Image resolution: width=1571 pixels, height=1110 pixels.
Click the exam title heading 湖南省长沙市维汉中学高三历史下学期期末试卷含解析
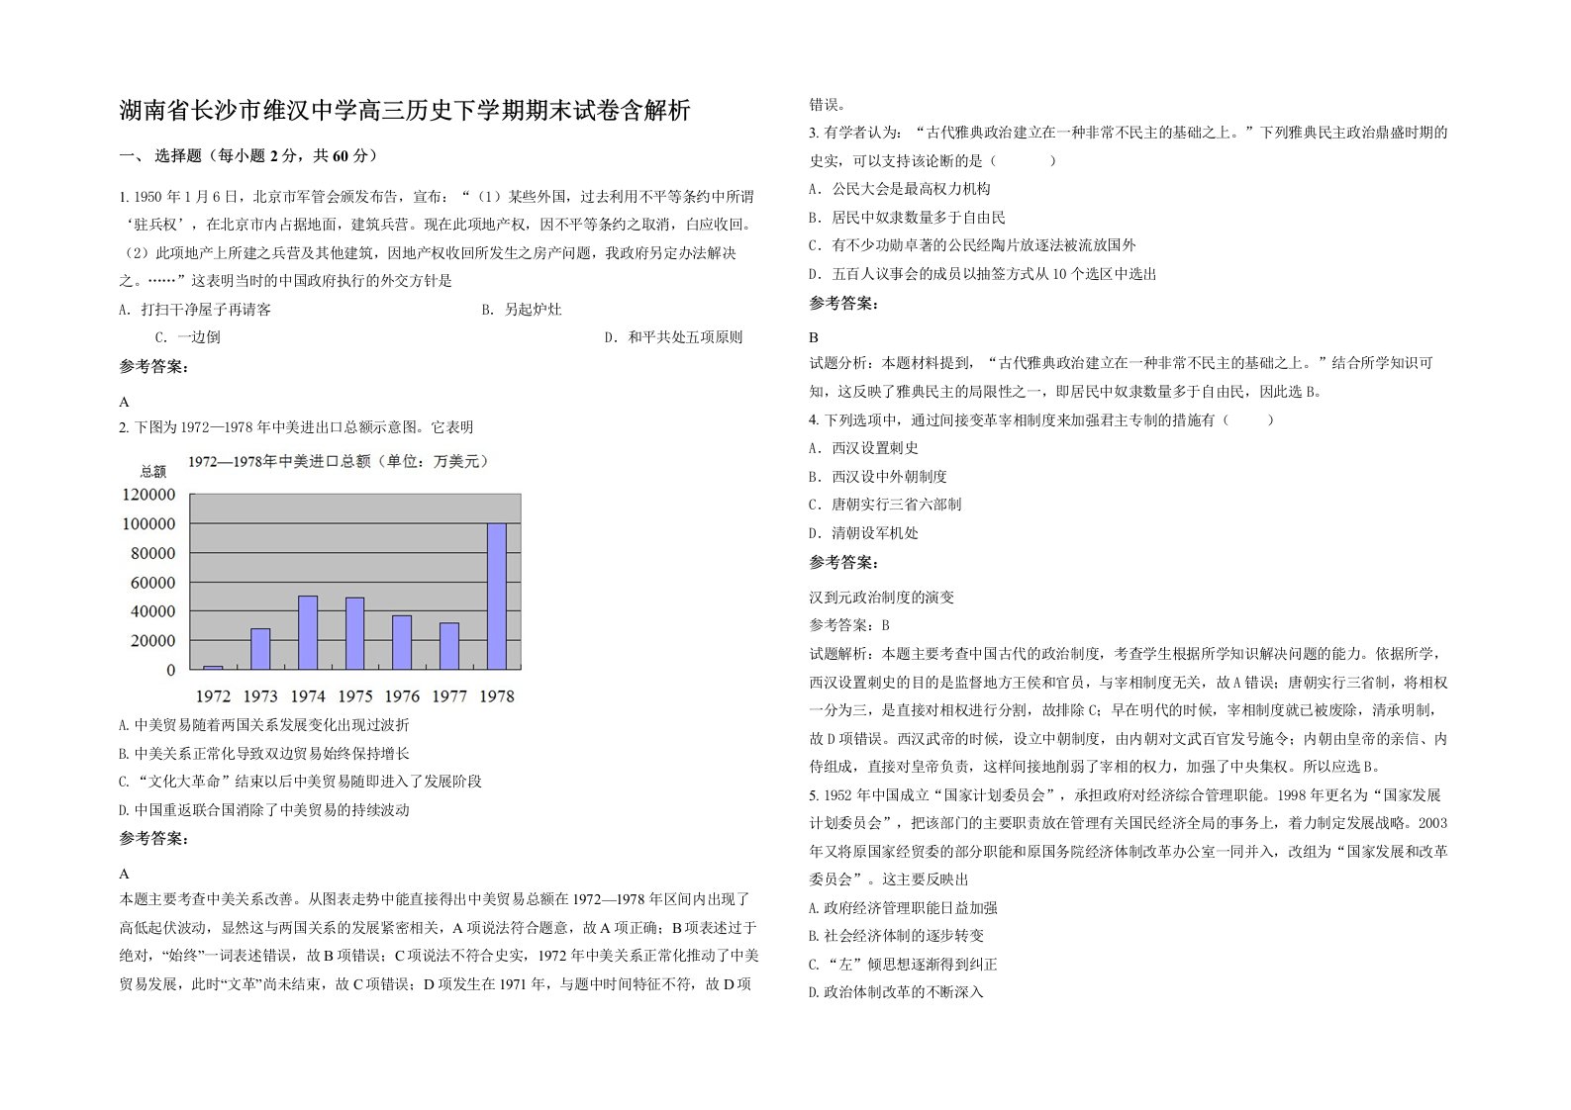405,110
